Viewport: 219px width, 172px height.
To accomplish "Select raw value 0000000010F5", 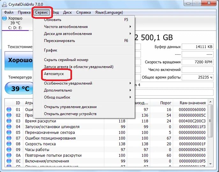I will (192, 161).
